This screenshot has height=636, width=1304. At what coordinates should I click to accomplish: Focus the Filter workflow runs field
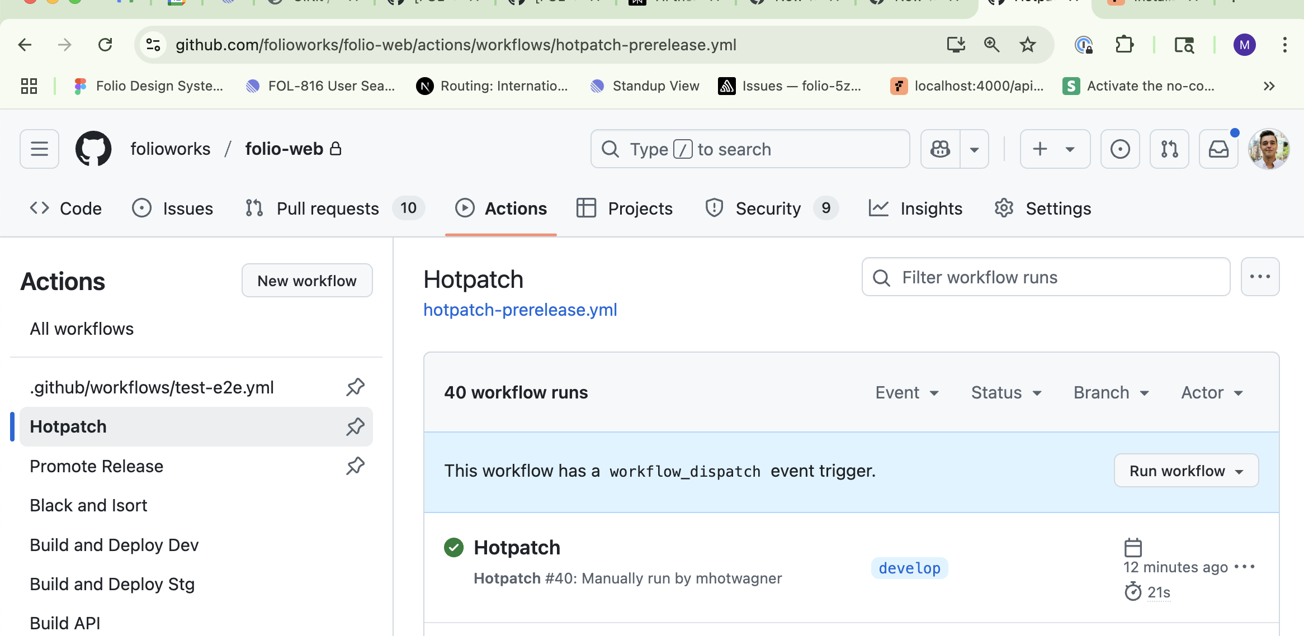1046,277
